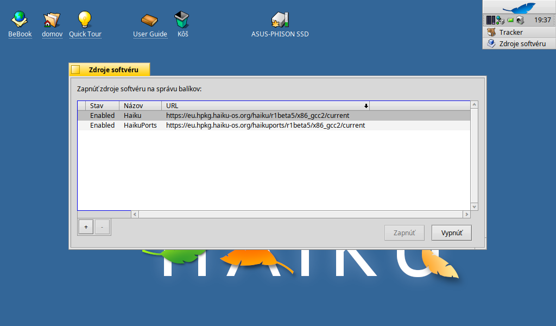
Task: Click the vertical scrollbar up arrow
Action: tap(475, 105)
